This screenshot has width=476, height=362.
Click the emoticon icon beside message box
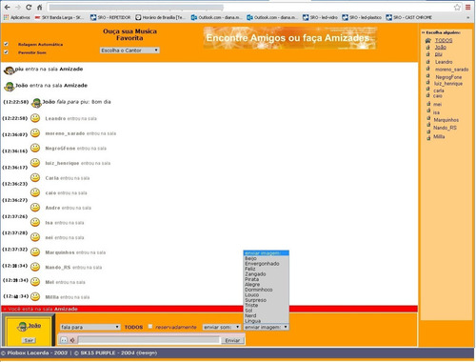64,340
